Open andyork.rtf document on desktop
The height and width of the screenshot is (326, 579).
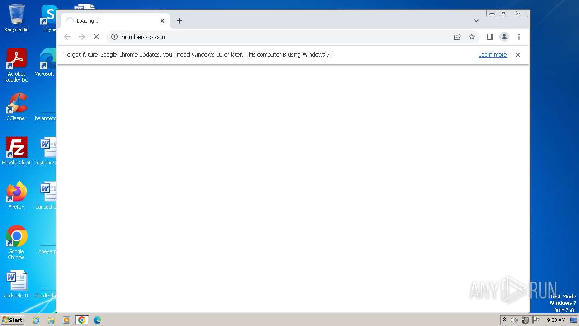(16, 284)
